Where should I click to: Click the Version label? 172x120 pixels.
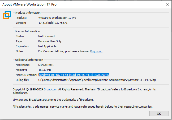coord(21,23)
